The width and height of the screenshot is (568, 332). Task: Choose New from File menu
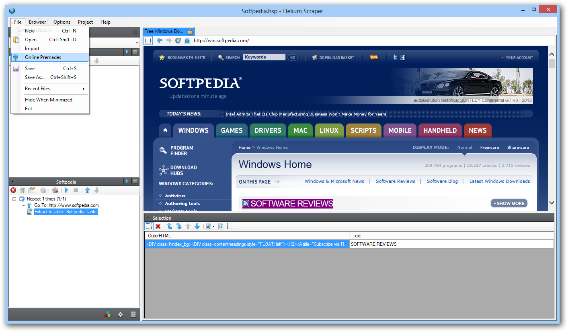click(50, 31)
